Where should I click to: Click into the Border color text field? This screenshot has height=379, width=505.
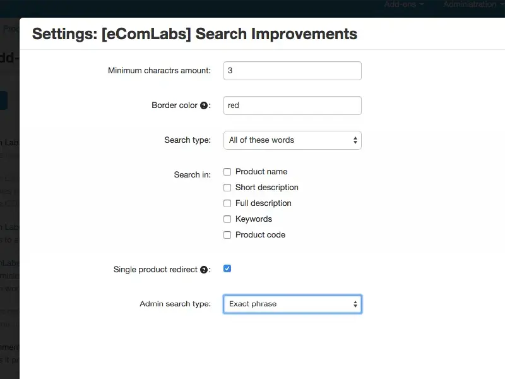pyautogui.click(x=292, y=105)
